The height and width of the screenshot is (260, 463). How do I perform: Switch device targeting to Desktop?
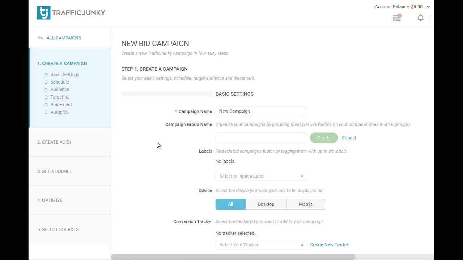click(x=266, y=204)
